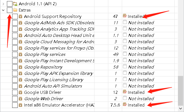Select the Android Support Repository row name
The height and width of the screenshot is (112, 184).
coord(53,17)
